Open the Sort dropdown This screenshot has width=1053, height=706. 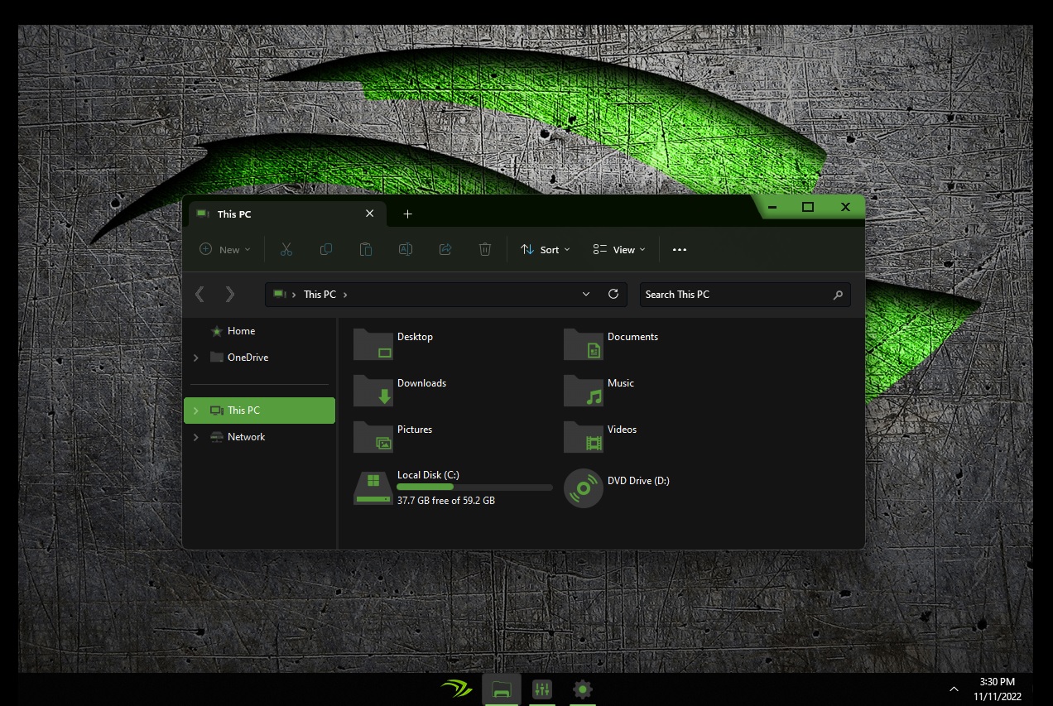click(545, 249)
